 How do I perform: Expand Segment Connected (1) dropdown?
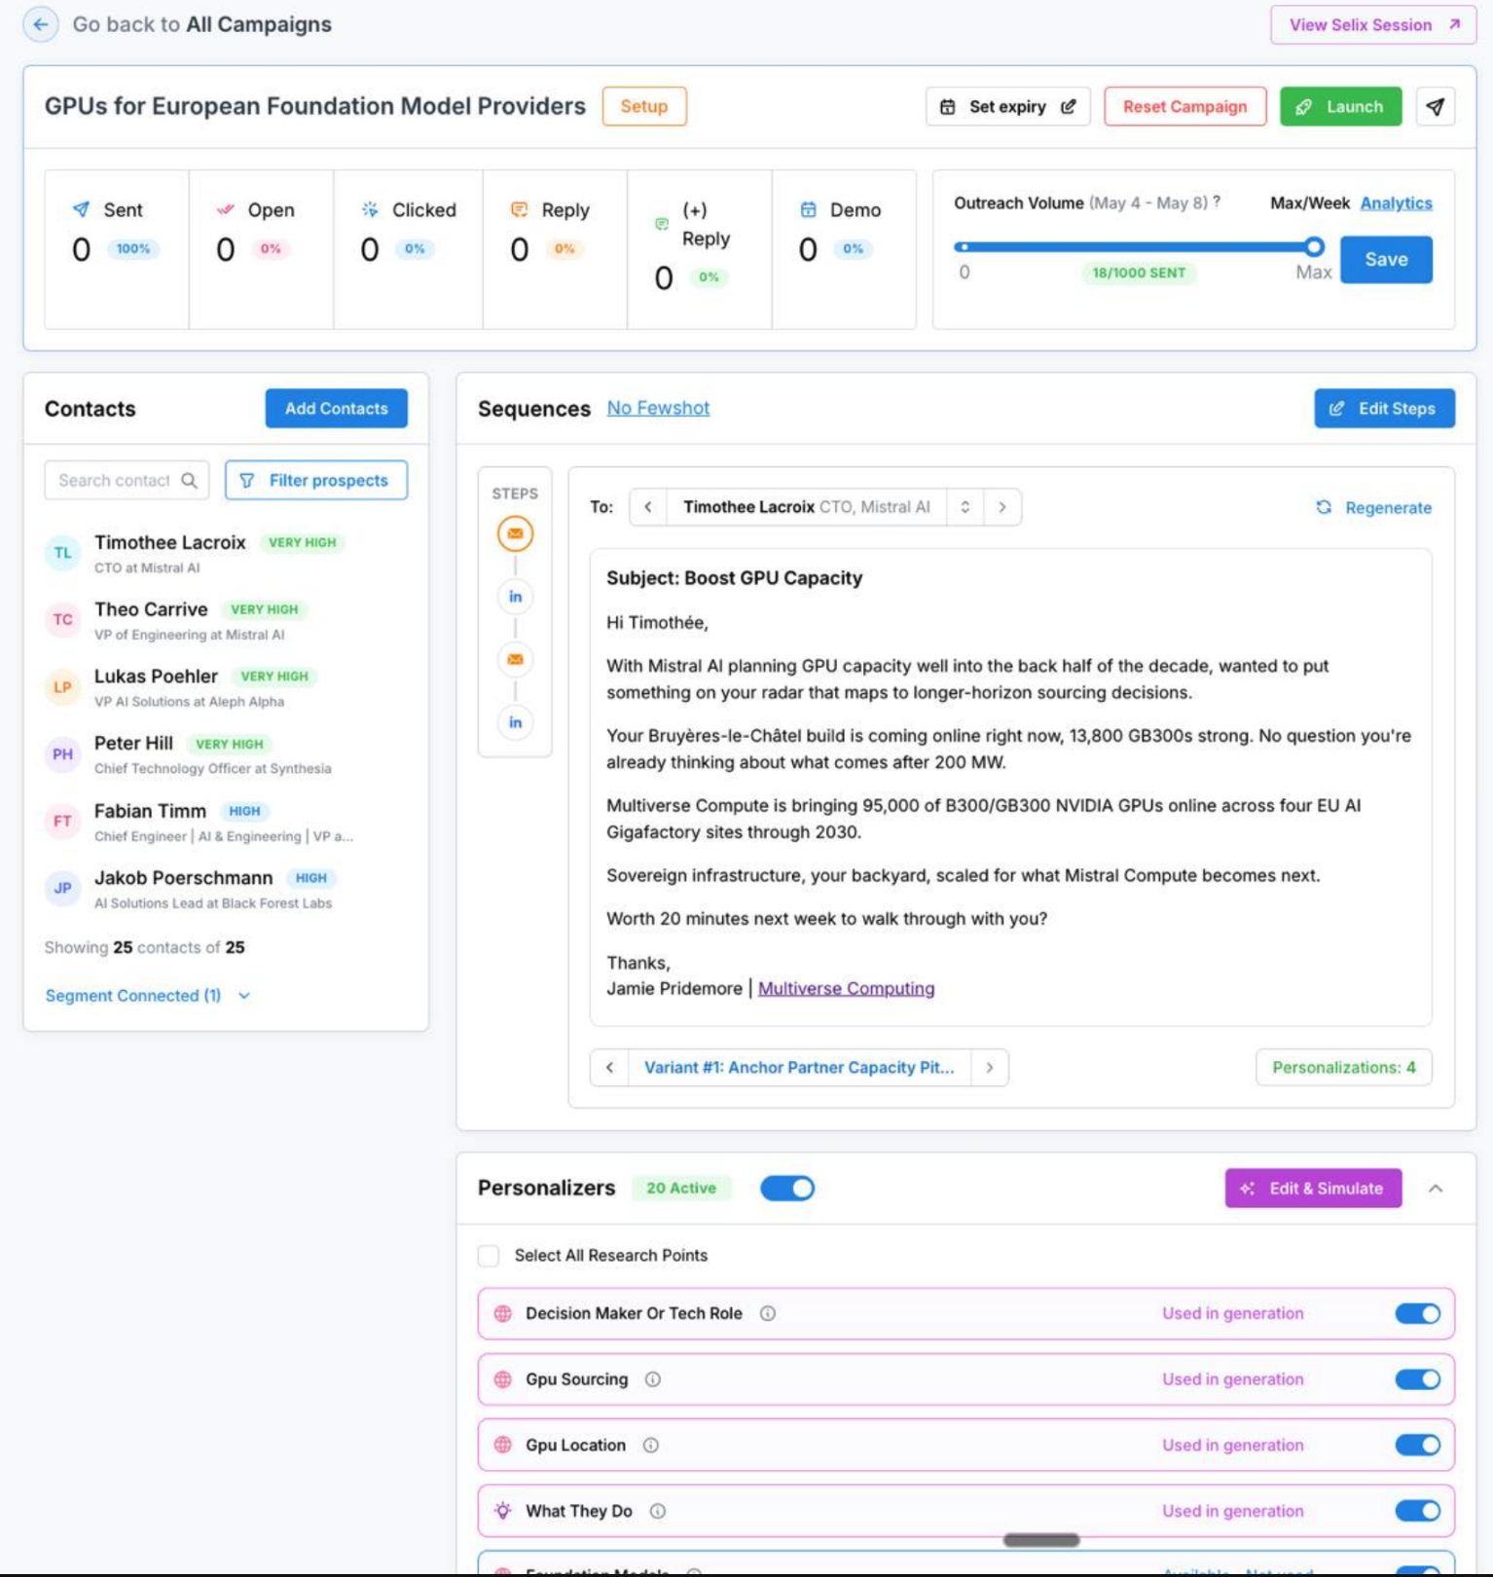click(148, 996)
